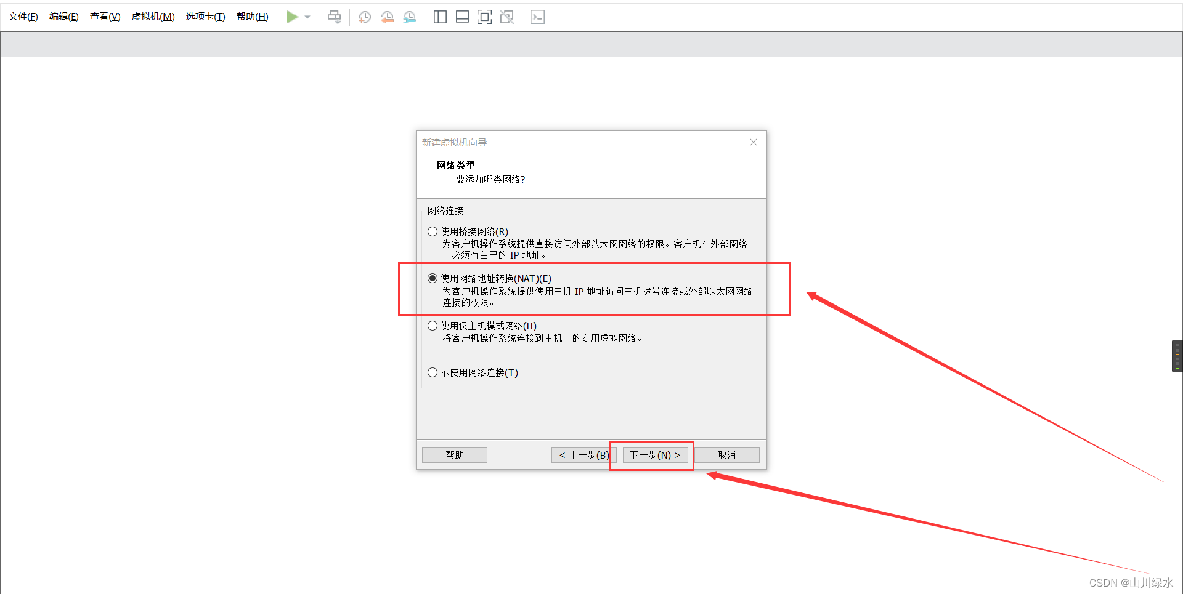The width and height of the screenshot is (1183, 594).
Task: Click the power on VM green play icon
Action: pyautogui.click(x=292, y=17)
